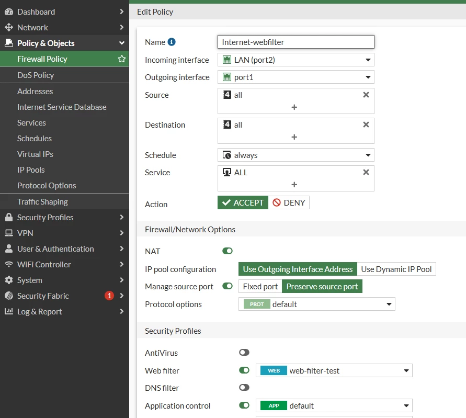Click the Network arrows icon in sidebar
Viewport: 466px width, 418px height.
pos(9,27)
